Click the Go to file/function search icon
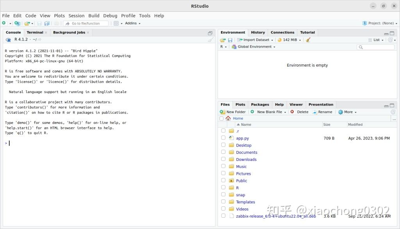The height and width of the screenshot is (229, 400). (68, 23)
